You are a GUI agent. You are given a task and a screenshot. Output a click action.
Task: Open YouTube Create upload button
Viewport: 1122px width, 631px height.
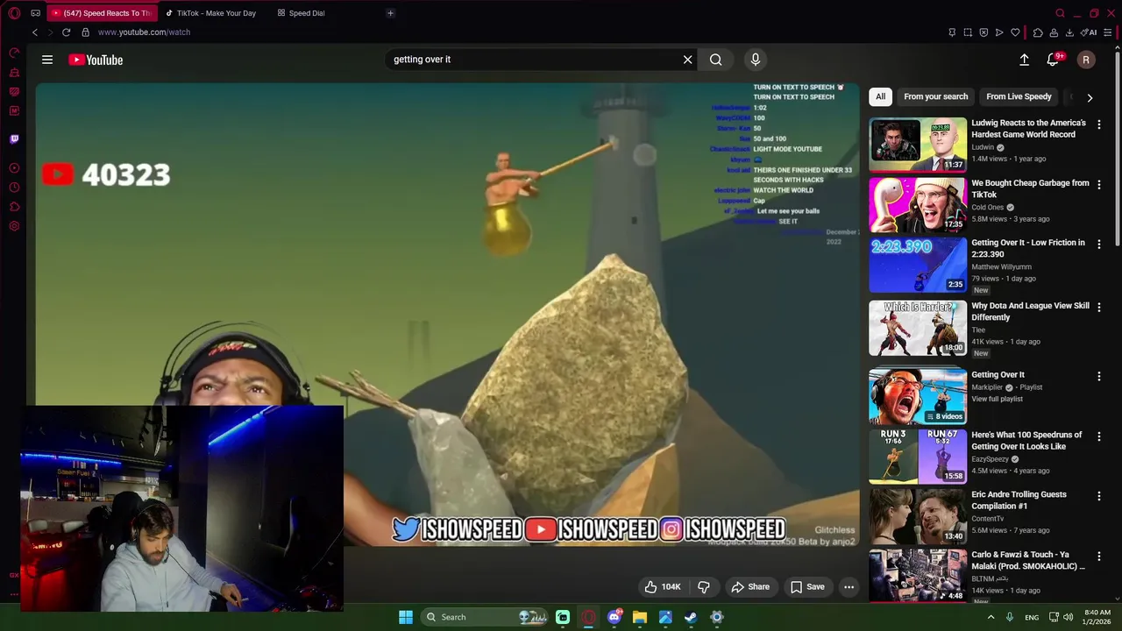tap(1024, 60)
